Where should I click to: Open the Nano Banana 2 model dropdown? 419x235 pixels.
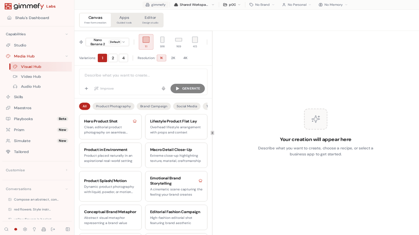coord(107,42)
